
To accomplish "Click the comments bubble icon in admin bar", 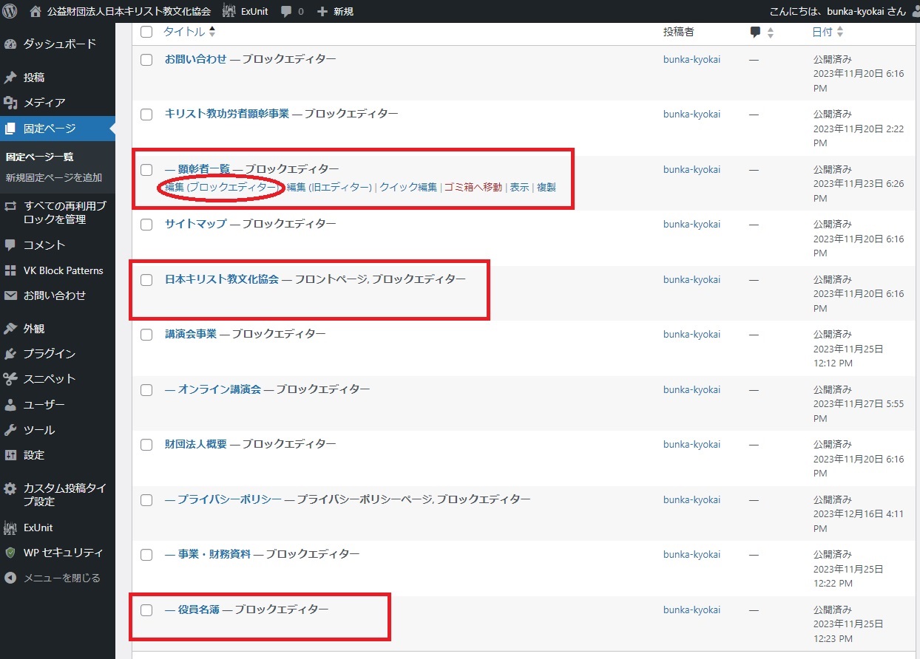I will [x=287, y=11].
